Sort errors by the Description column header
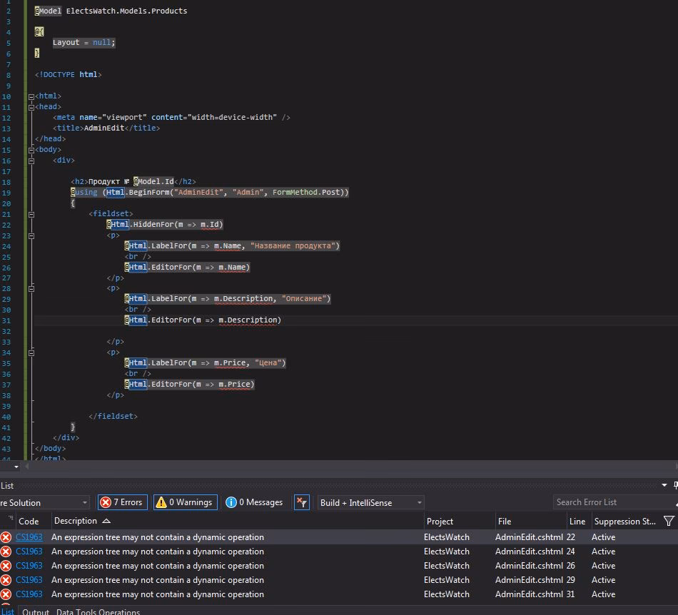The image size is (678, 615). [x=75, y=522]
